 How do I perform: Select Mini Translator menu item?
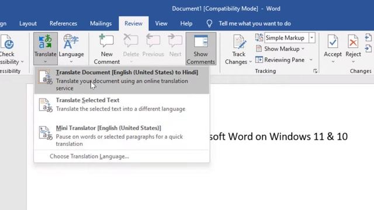point(122,136)
